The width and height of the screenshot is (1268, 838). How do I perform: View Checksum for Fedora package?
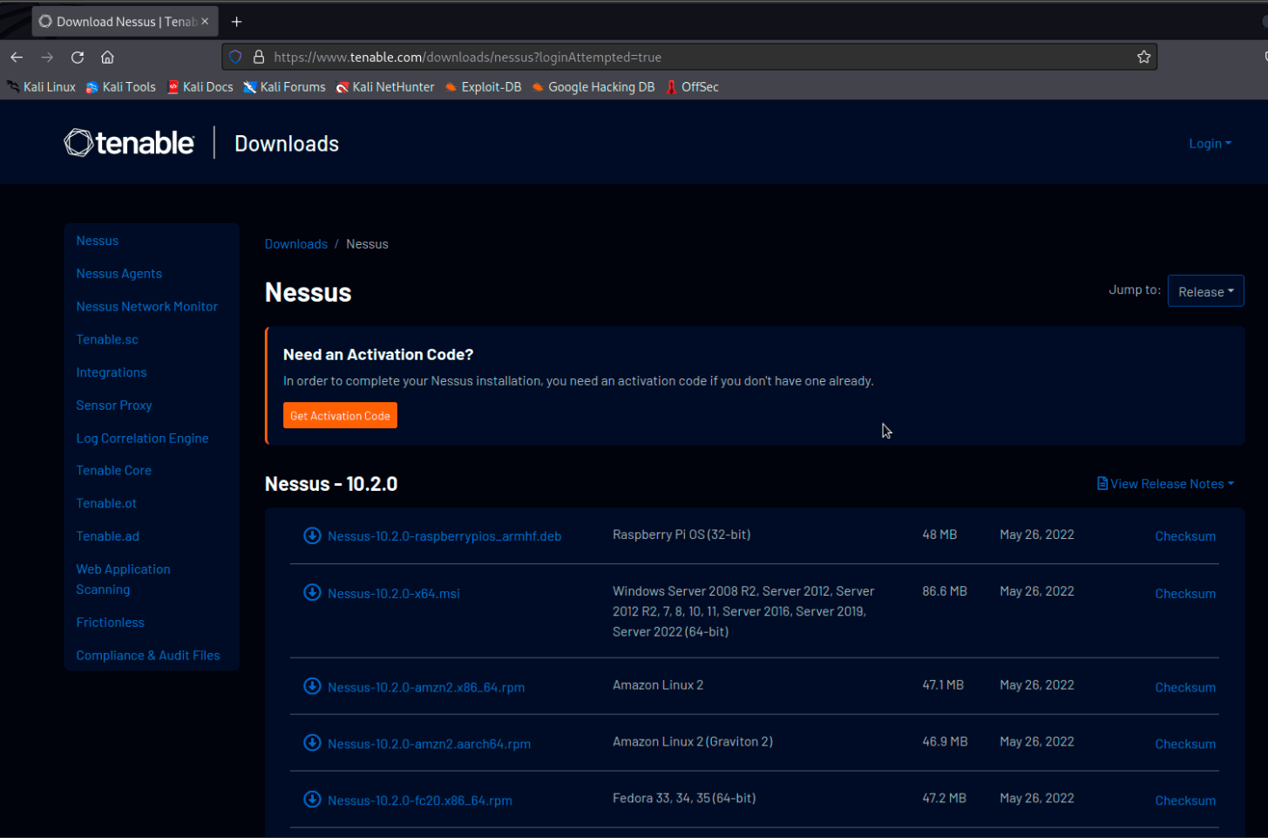pos(1185,801)
